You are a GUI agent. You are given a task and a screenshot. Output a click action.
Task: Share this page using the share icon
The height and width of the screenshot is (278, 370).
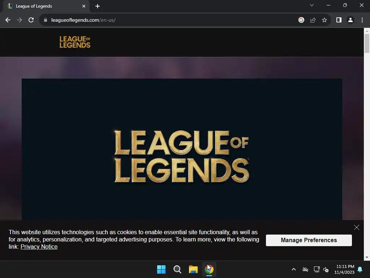pos(313,20)
